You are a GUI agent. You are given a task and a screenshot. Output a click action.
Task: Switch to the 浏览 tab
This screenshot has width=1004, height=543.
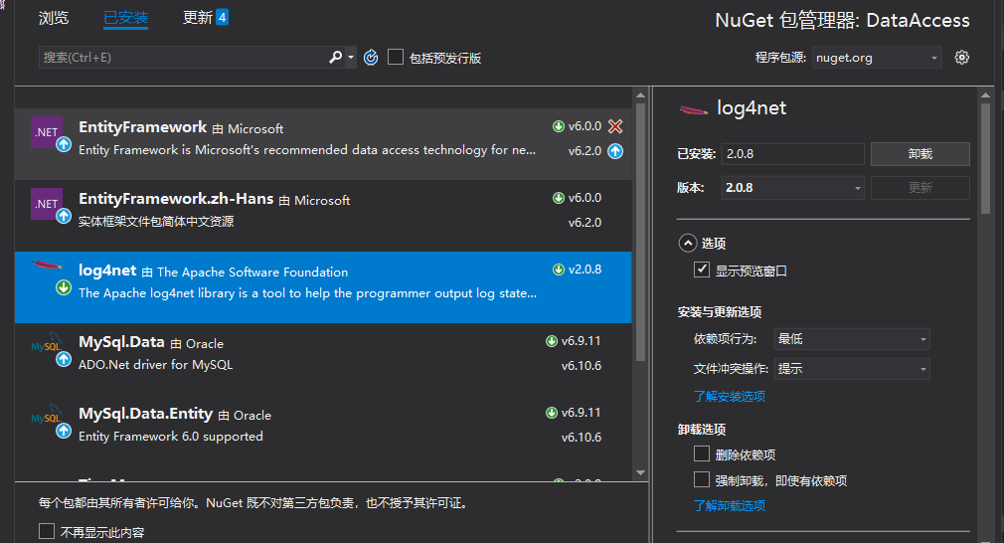pyautogui.click(x=53, y=18)
